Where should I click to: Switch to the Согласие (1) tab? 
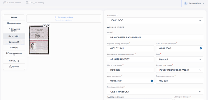click(14, 42)
